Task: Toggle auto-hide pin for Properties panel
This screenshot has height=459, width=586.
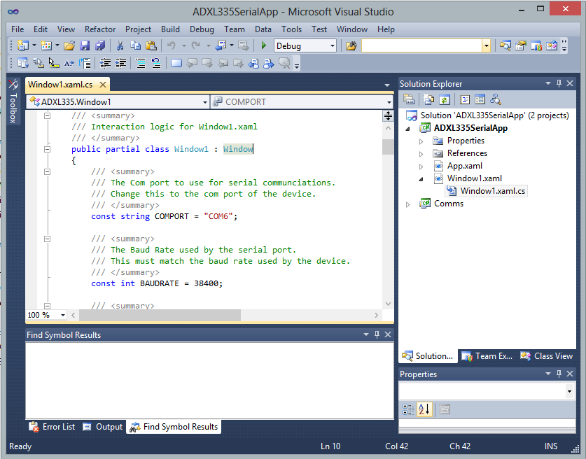Action: pyautogui.click(x=559, y=374)
